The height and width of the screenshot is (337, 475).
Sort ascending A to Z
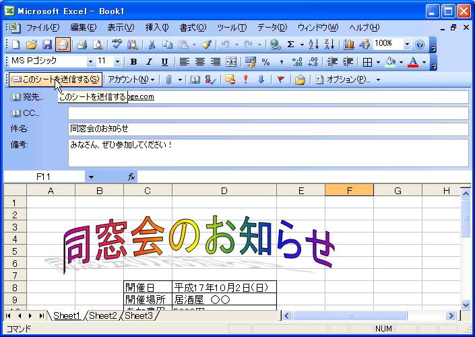point(313,44)
